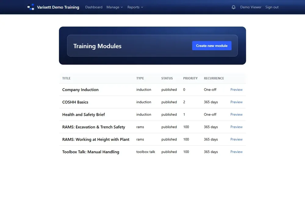Preview the COSHH Basics module

[x=236, y=102]
